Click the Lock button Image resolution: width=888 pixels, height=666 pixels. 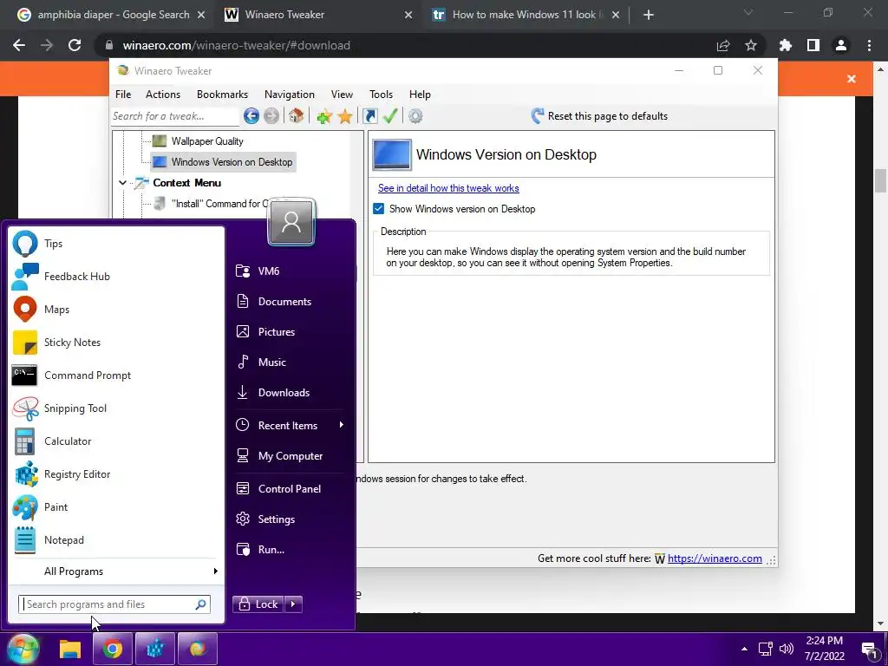point(258,604)
